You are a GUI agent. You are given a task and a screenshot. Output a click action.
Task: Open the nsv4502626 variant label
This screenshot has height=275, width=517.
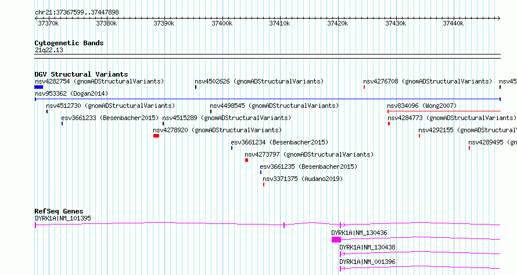pyautogui.click(x=259, y=81)
